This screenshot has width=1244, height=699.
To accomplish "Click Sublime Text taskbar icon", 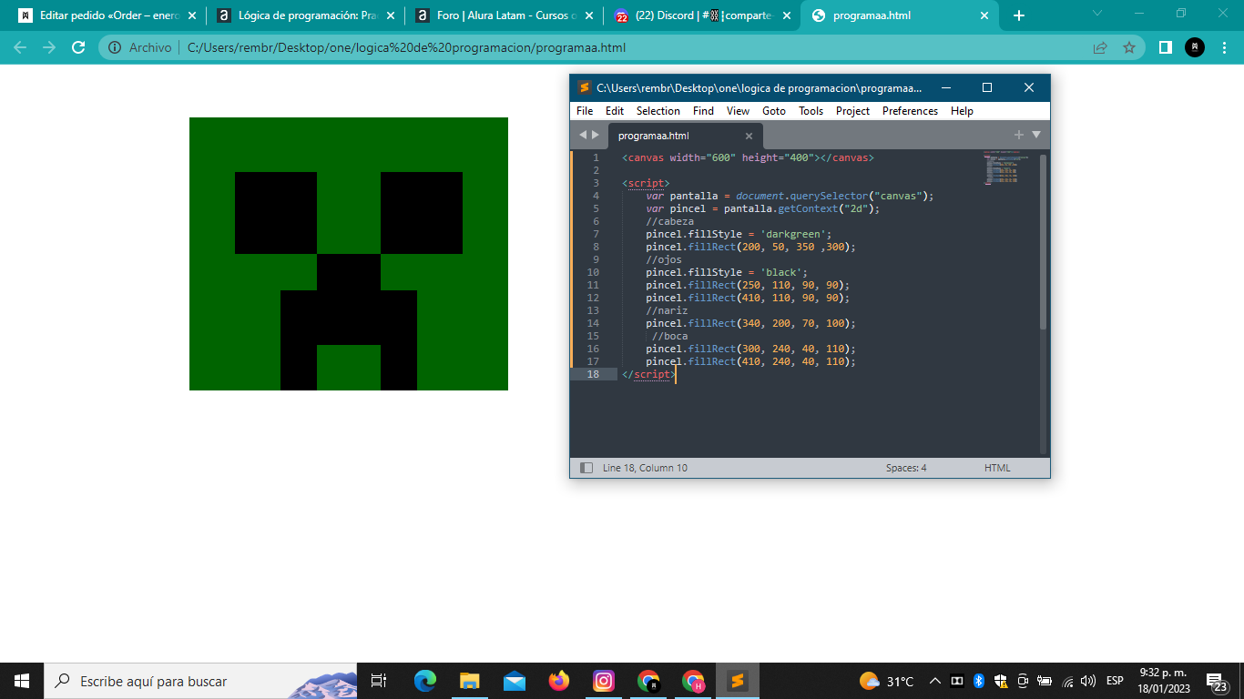I will coord(738,681).
